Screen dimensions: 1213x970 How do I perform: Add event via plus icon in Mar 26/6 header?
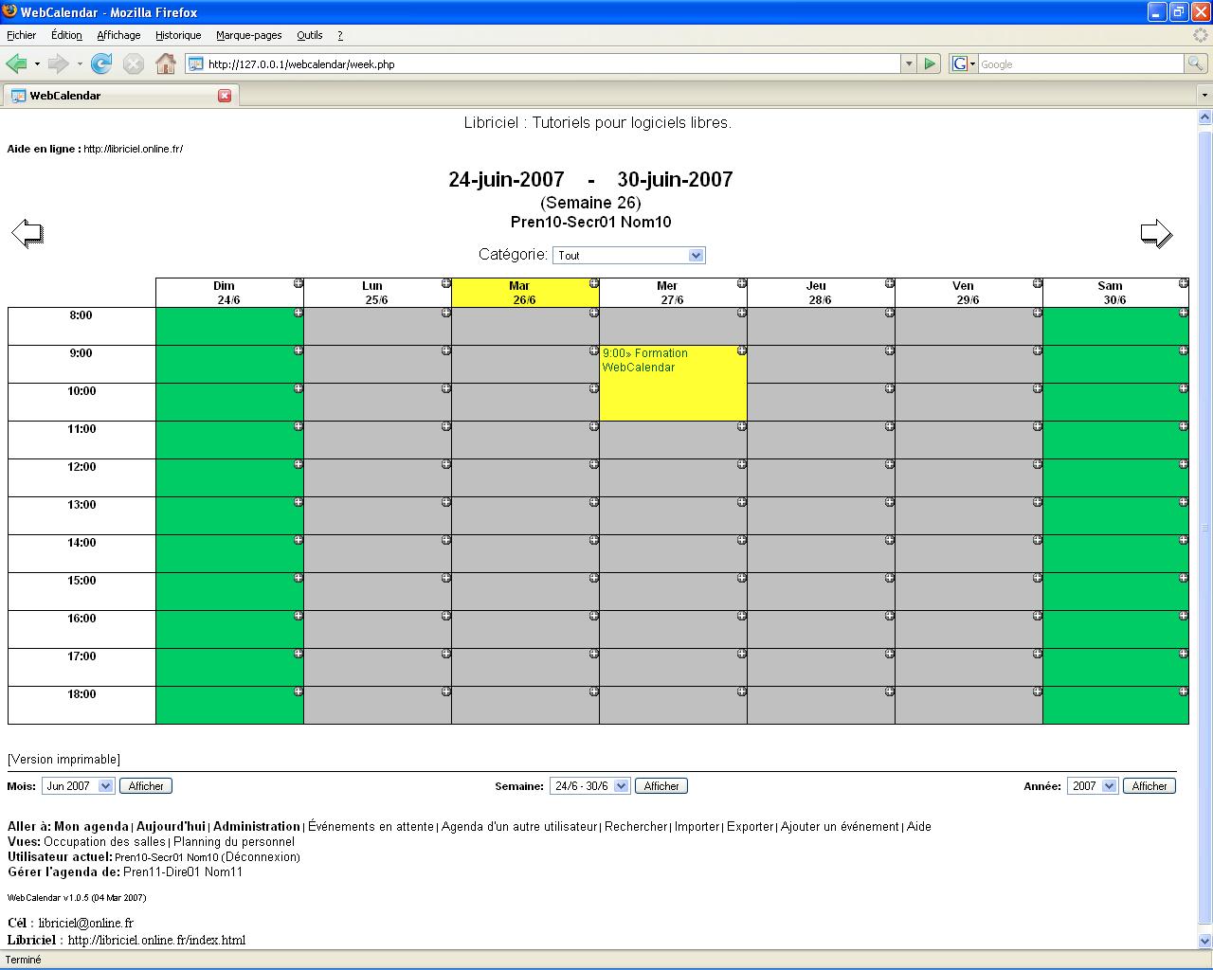pos(594,283)
